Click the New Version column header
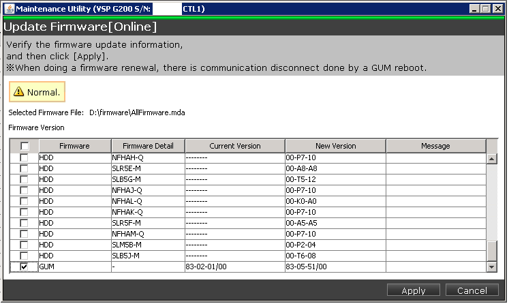This screenshot has width=509, height=304. (x=336, y=146)
